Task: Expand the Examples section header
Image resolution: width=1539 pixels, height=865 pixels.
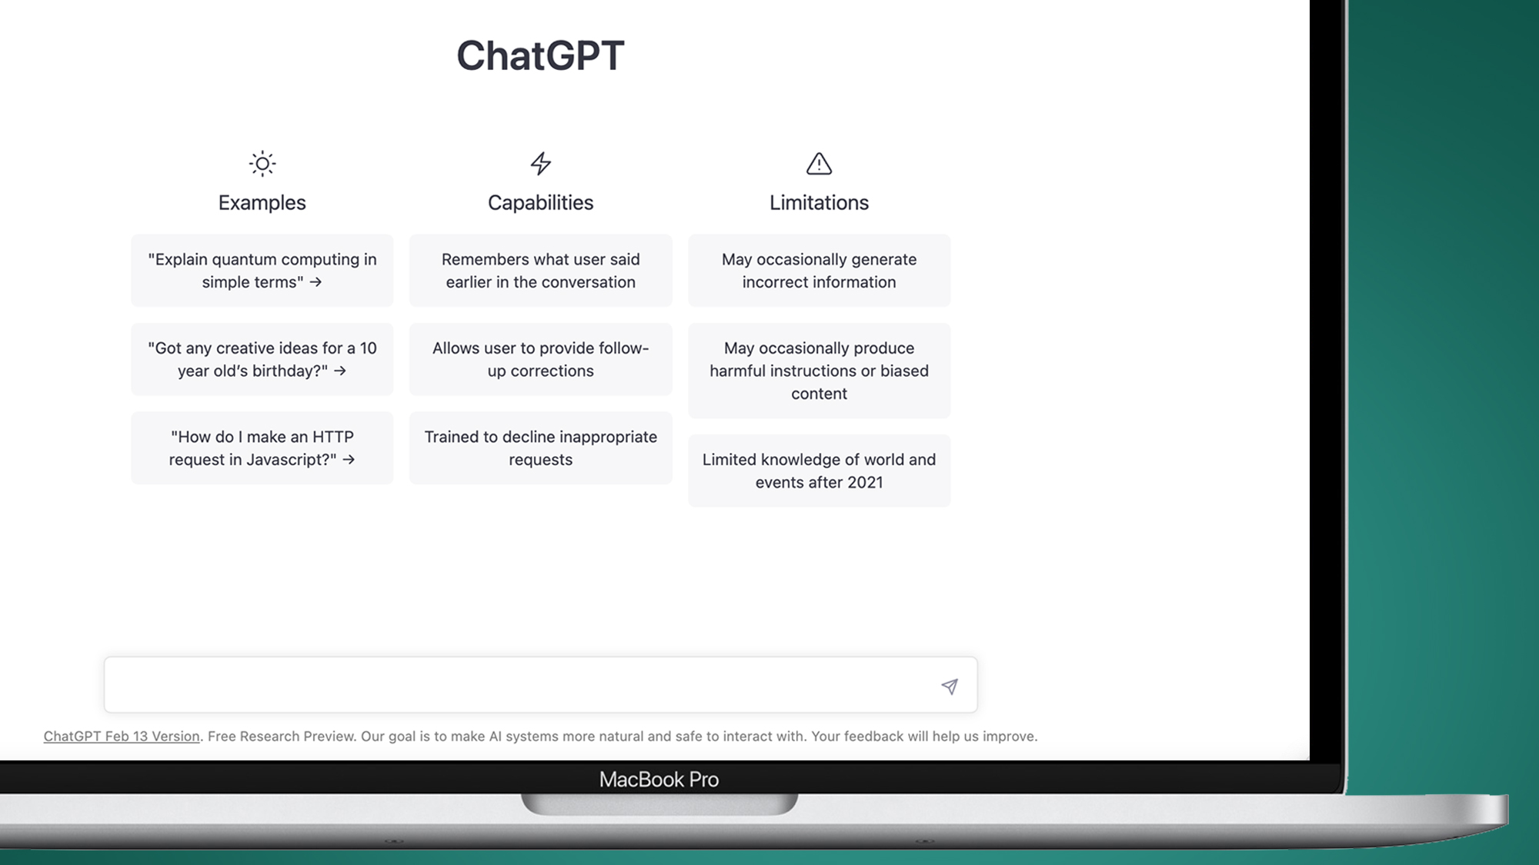Action: pos(262,201)
